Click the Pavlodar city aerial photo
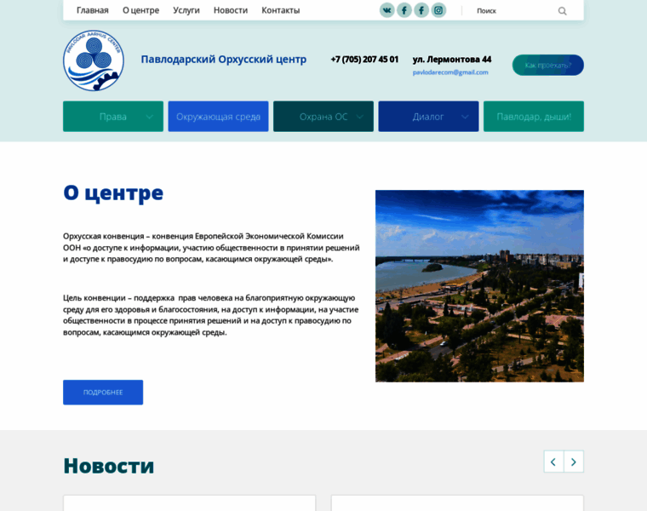Viewport: 647px width, 511px height. point(479,286)
